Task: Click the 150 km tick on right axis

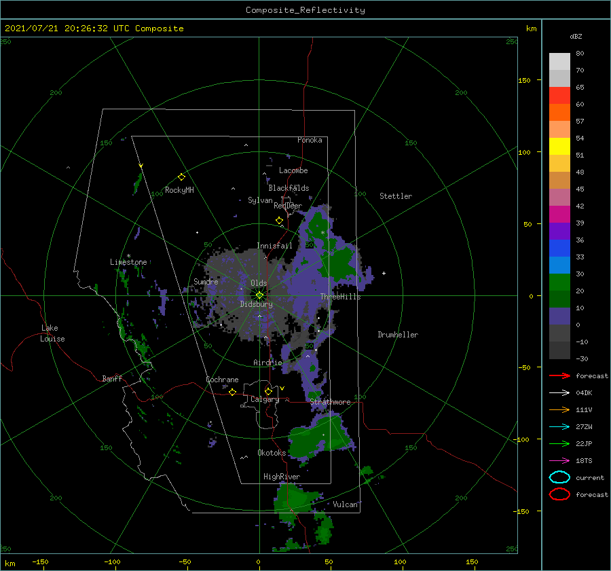Action: pyautogui.click(x=525, y=80)
